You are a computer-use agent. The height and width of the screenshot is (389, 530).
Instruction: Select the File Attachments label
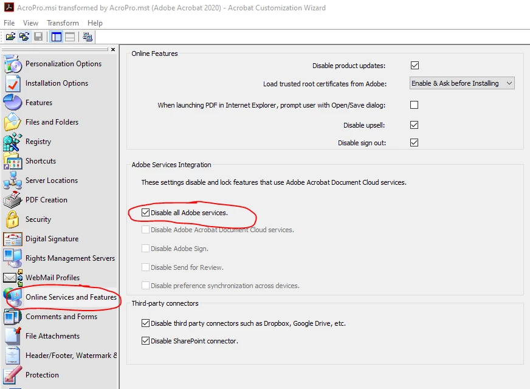53,336
